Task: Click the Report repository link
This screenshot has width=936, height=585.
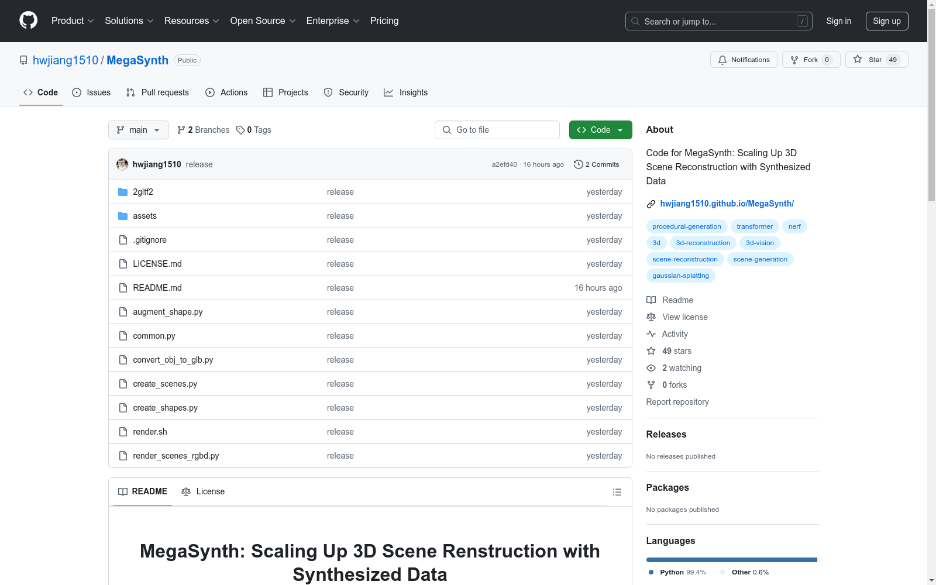Action: click(x=677, y=402)
